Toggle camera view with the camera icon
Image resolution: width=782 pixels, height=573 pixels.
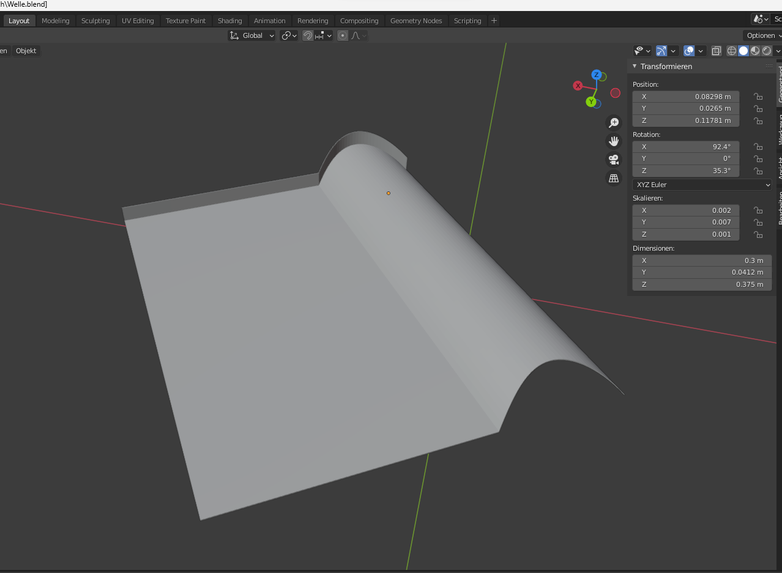tap(613, 160)
